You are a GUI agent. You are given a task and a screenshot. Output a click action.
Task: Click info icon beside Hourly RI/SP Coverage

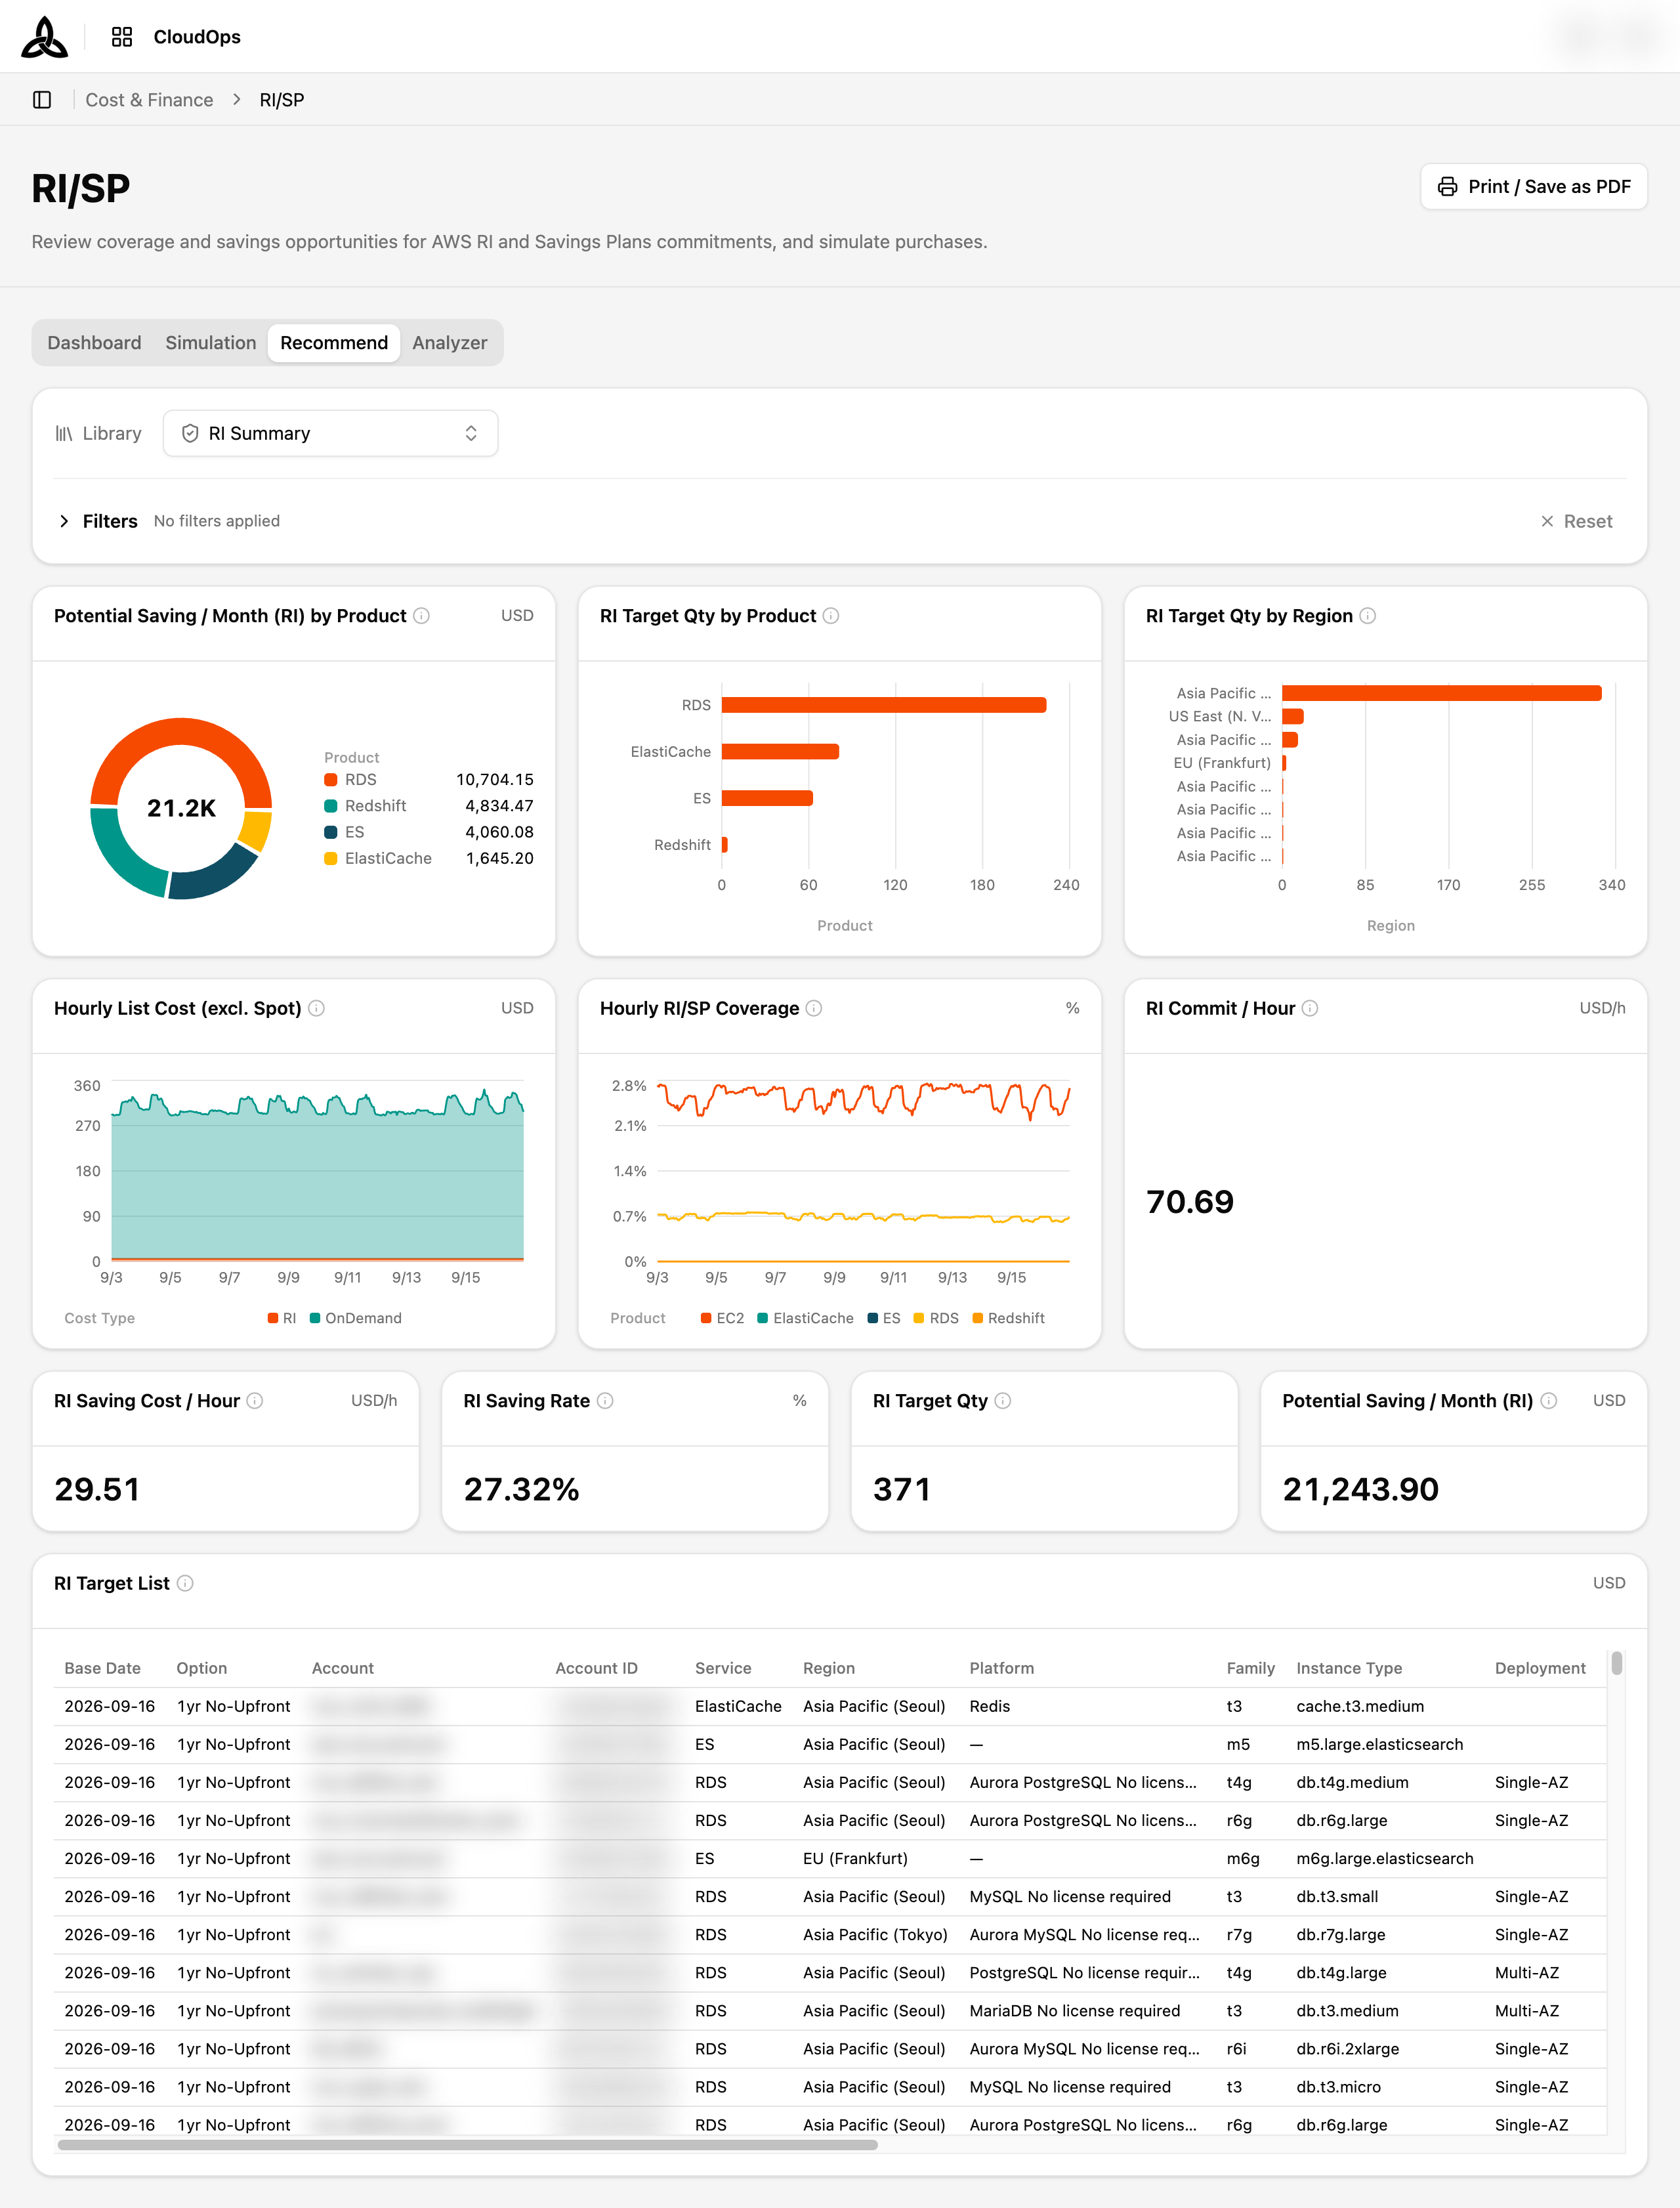click(814, 1009)
